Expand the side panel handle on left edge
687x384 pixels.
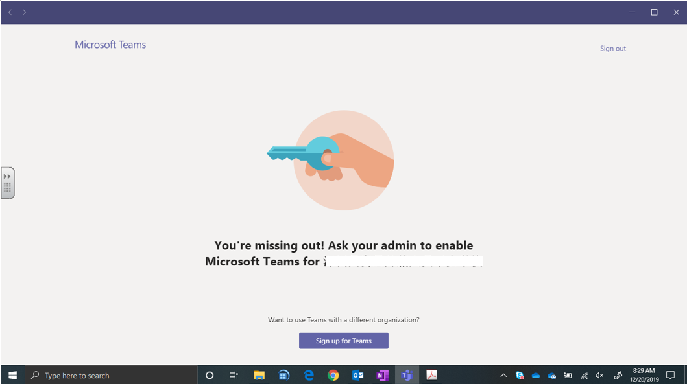click(7, 183)
